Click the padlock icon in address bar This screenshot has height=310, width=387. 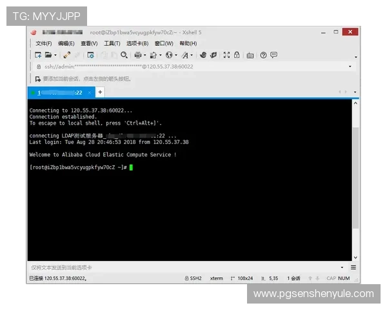click(39, 67)
